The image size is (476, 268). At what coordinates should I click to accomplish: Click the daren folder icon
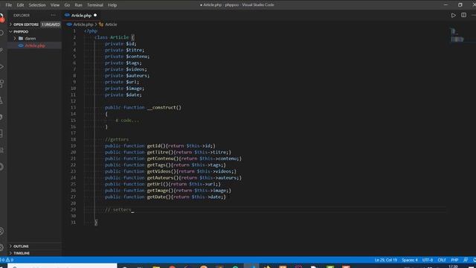[21, 38]
